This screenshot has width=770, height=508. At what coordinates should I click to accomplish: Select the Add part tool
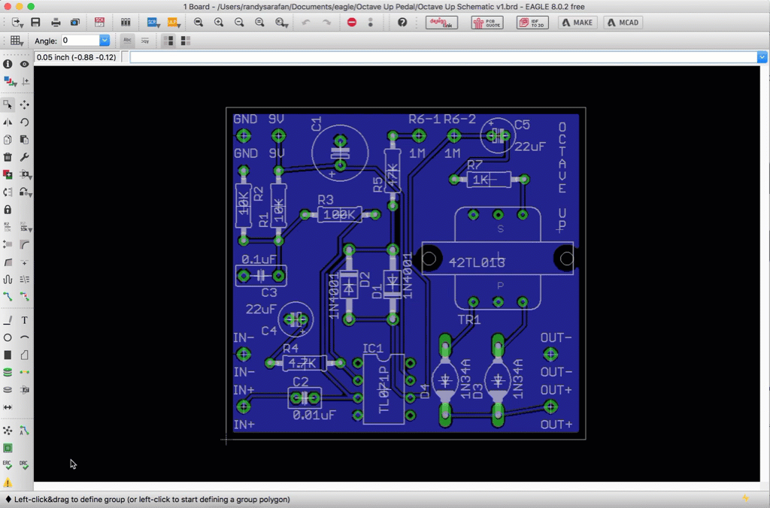tap(8, 175)
